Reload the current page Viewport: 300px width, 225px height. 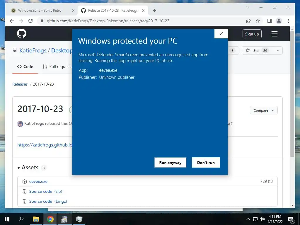tap(30, 21)
